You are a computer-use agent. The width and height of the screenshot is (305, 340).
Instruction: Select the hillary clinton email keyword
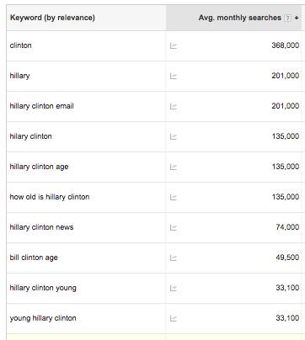[x=42, y=106]
